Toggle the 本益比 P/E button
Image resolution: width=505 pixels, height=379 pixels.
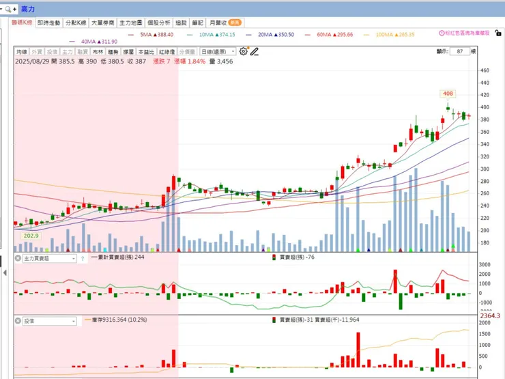point(146,52)
